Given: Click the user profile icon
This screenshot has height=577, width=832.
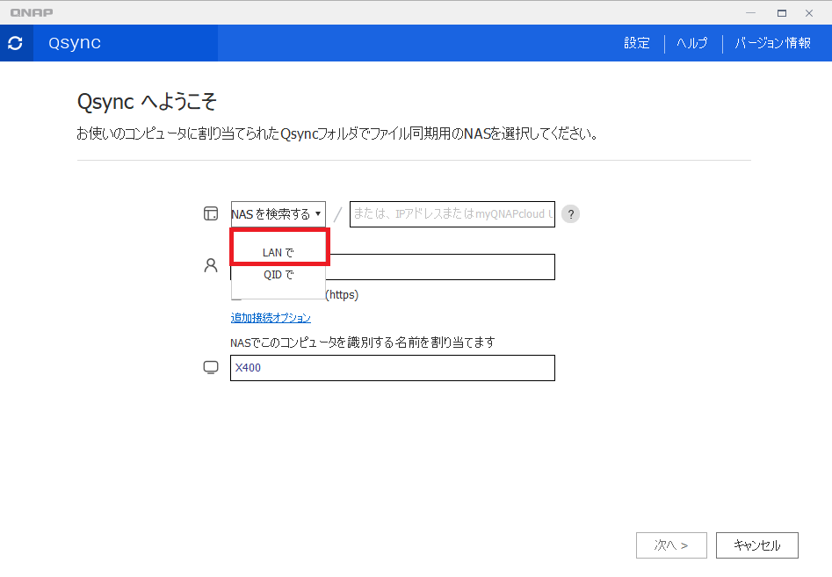Looking at the screenshot, I should click(x=211, y=265).
